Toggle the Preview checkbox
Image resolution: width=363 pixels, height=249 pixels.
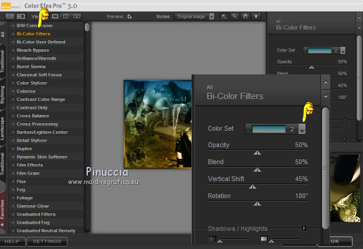129,16
